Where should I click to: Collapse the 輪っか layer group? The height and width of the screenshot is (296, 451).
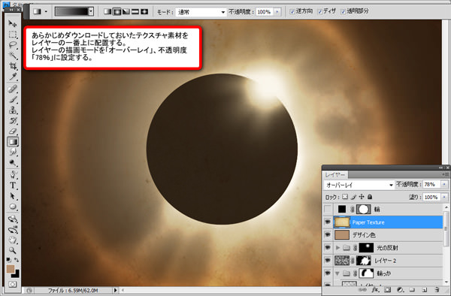[337, 273]
